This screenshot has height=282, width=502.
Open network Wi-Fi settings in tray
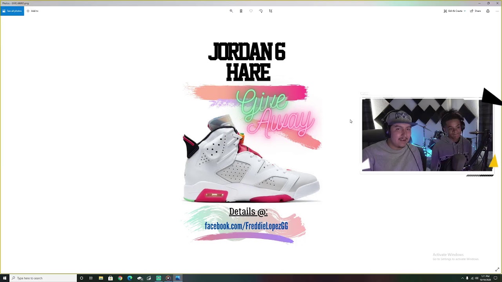click(x=472, y=278)
